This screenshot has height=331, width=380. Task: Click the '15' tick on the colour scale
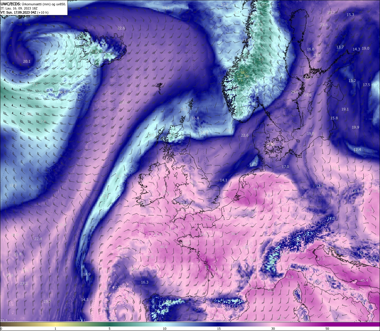click(219, 329)
